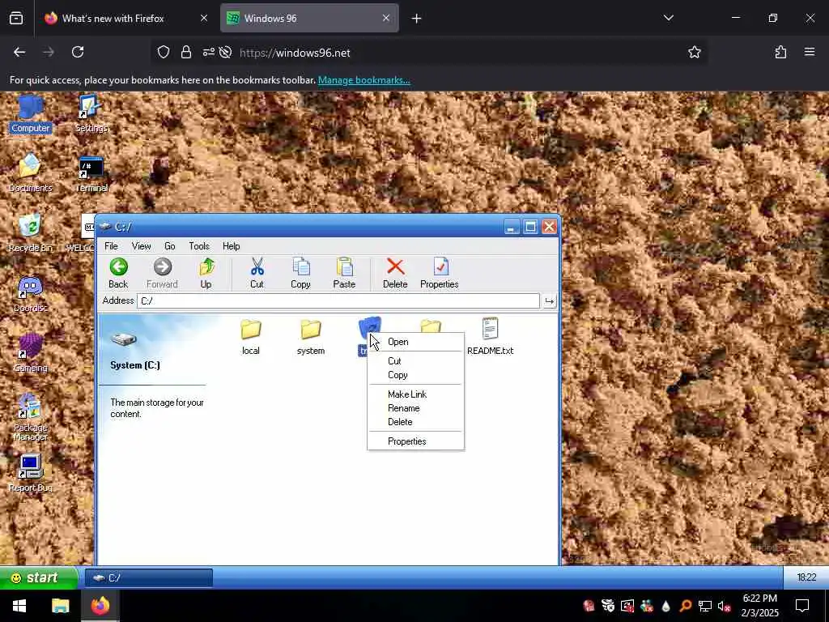Click the Windows 96 start button
The image size is (829, 622).
39,577
